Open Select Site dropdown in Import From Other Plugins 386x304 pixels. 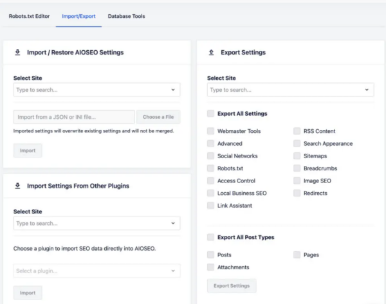point(96,223)
